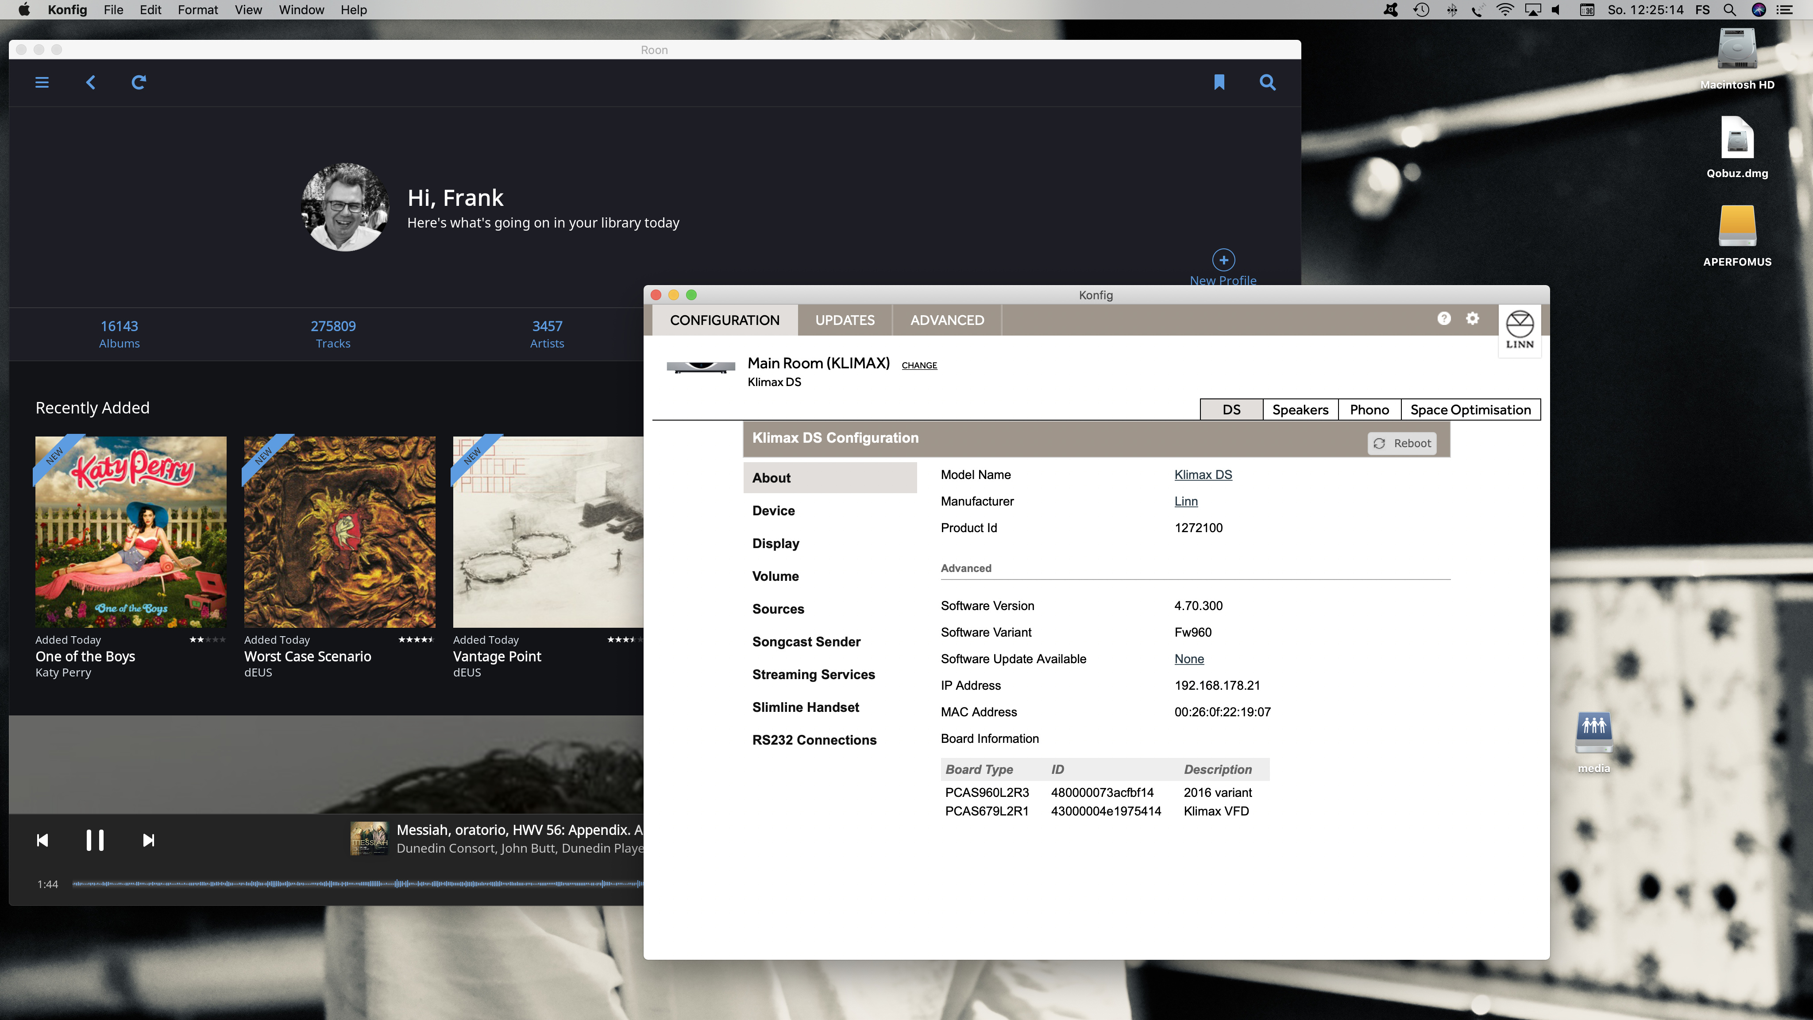Open the Apple menu
The height and width of the screenshot is (1020, 1813).
coord(24,10)
